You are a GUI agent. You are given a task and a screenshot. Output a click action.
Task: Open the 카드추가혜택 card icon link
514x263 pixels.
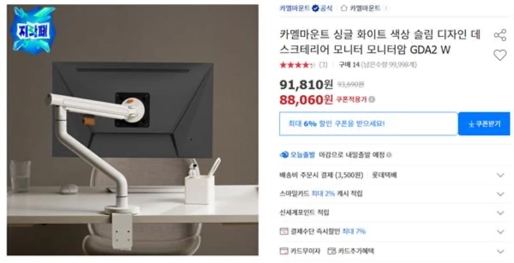click(x=332, y=251)
